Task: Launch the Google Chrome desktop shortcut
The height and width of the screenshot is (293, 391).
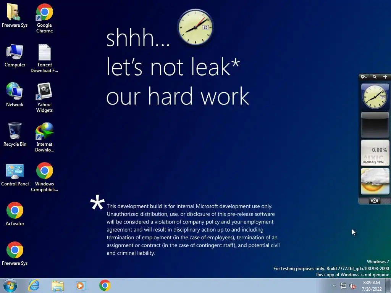Action: point(44,18)
